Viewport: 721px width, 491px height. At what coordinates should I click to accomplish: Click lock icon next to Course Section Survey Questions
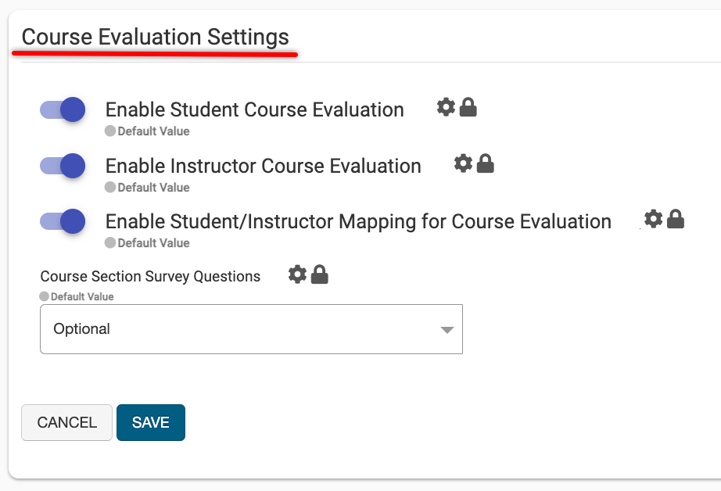(x=319, y=274)
